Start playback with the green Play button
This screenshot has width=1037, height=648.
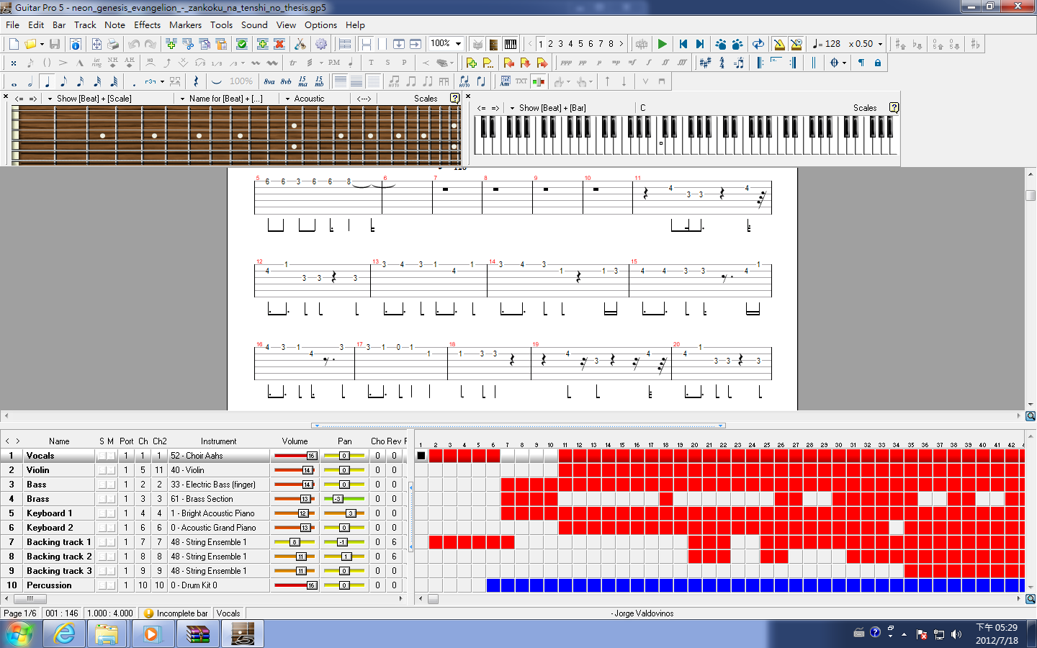[663, 44]
